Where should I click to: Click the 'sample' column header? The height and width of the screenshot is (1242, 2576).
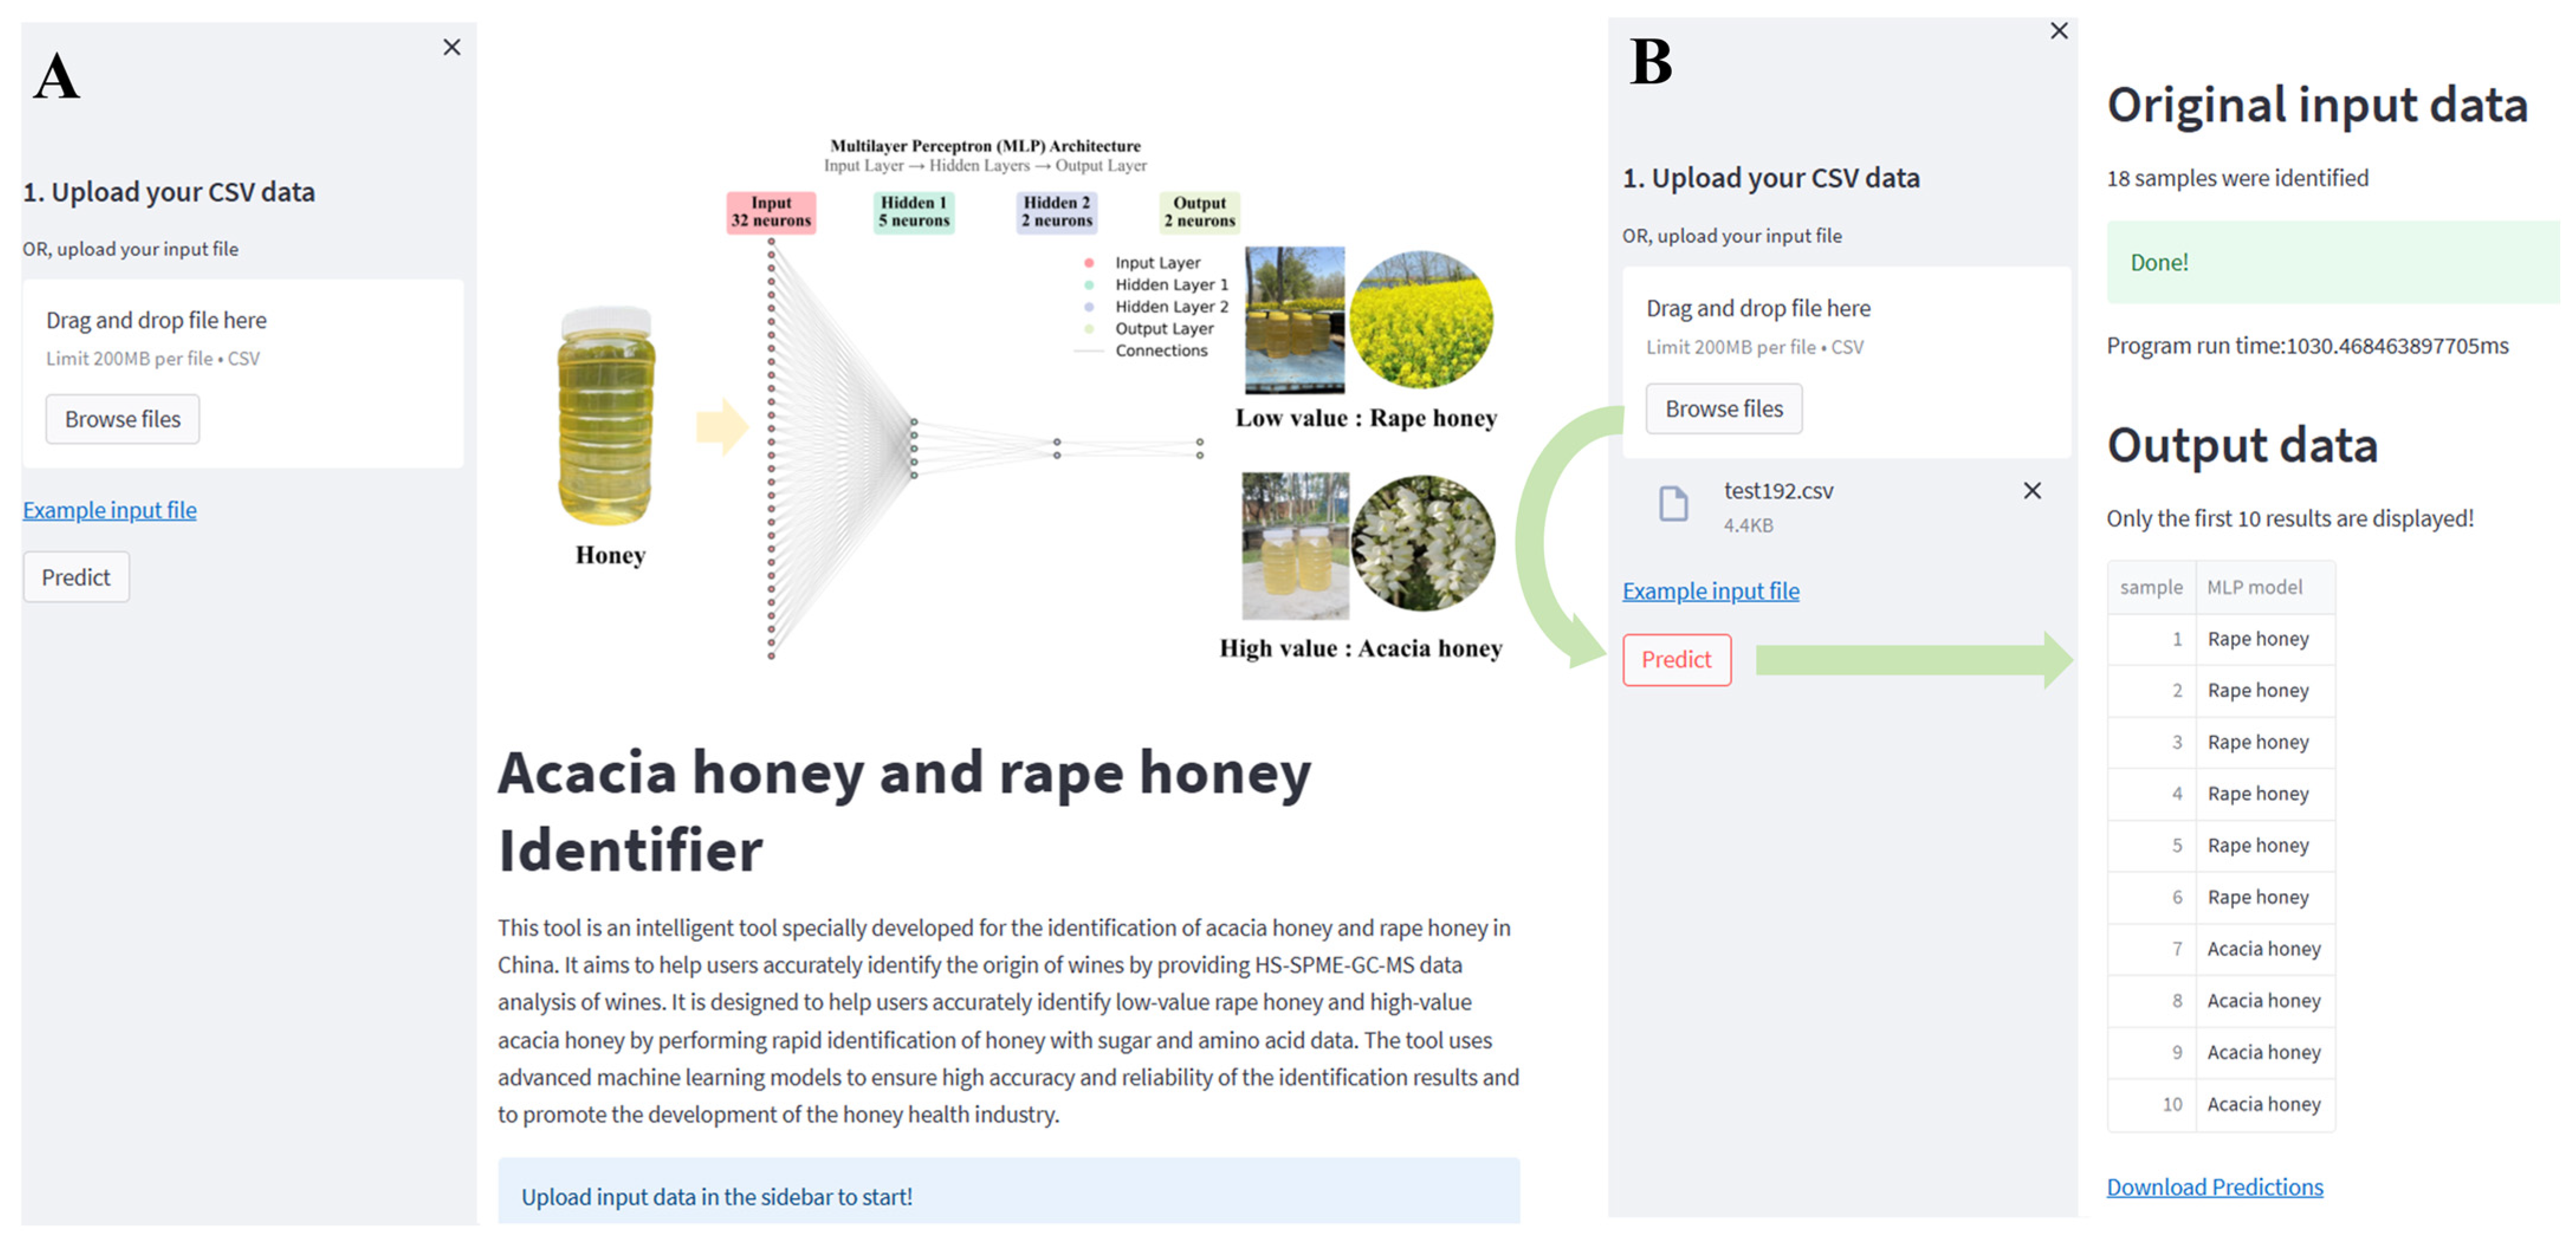(x=2151, y=587)
